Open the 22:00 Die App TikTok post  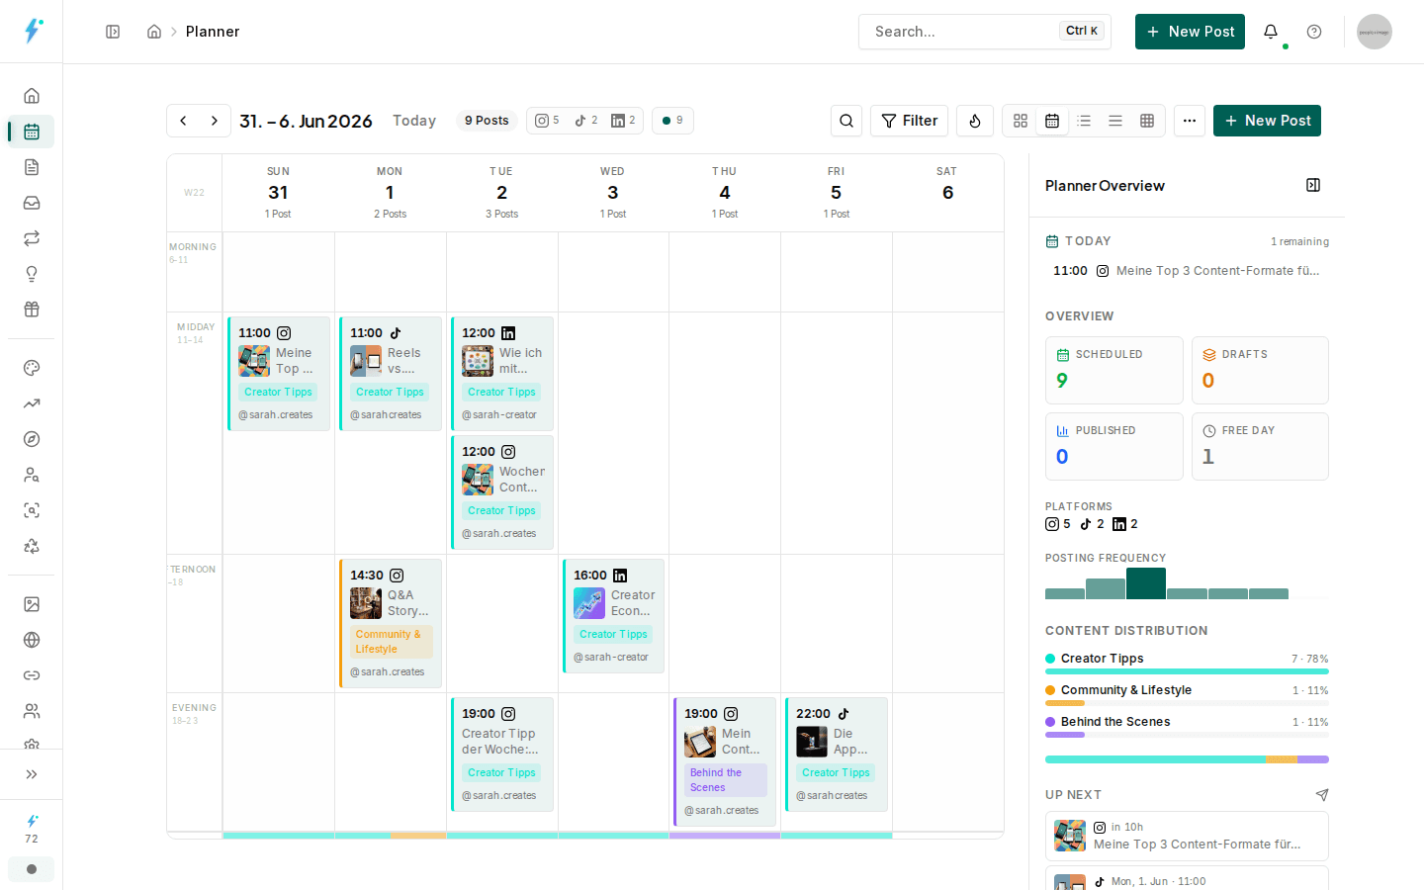(x=837, y=755)
